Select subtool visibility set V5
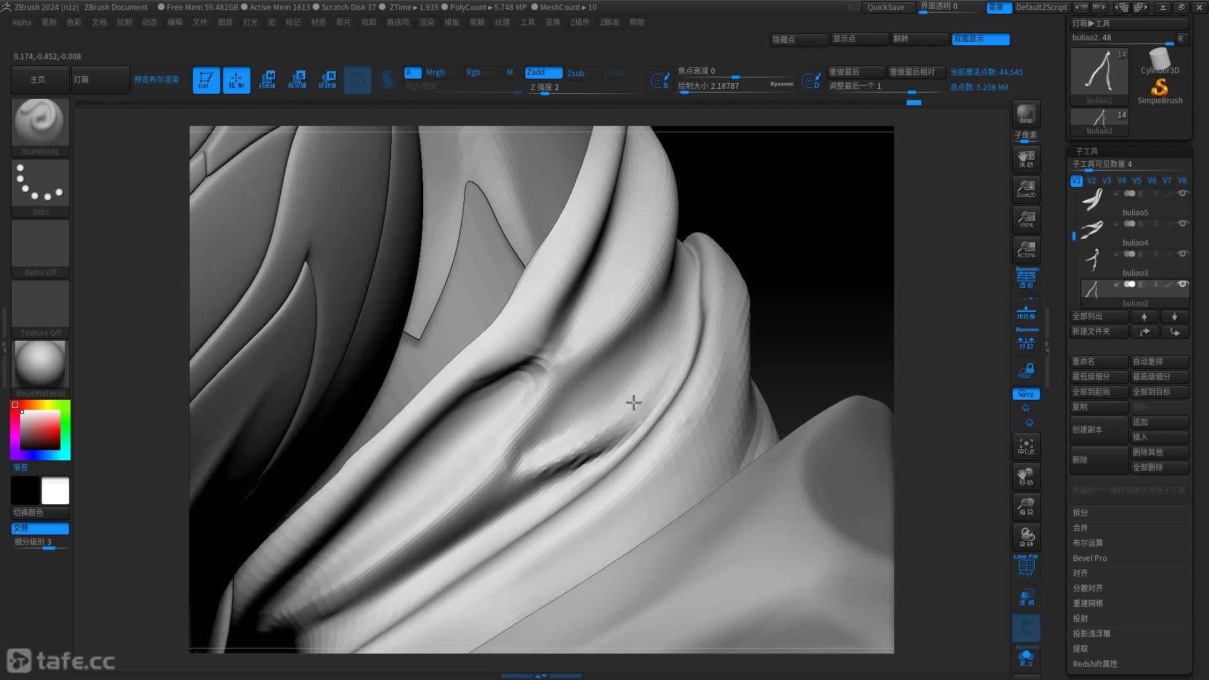 click(1137, 181)
